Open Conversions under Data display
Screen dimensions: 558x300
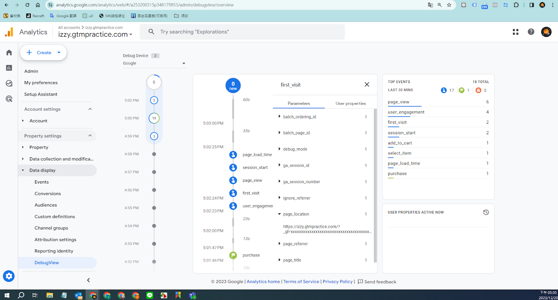[x=48, y=194]
